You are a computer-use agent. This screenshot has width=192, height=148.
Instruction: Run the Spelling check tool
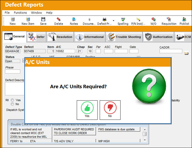123,21
